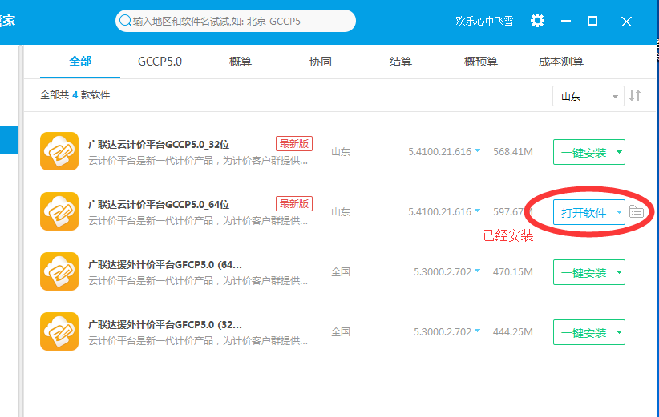Switch to the 概预算 tab
Screen dimensions: 659x417
(481, 62)
